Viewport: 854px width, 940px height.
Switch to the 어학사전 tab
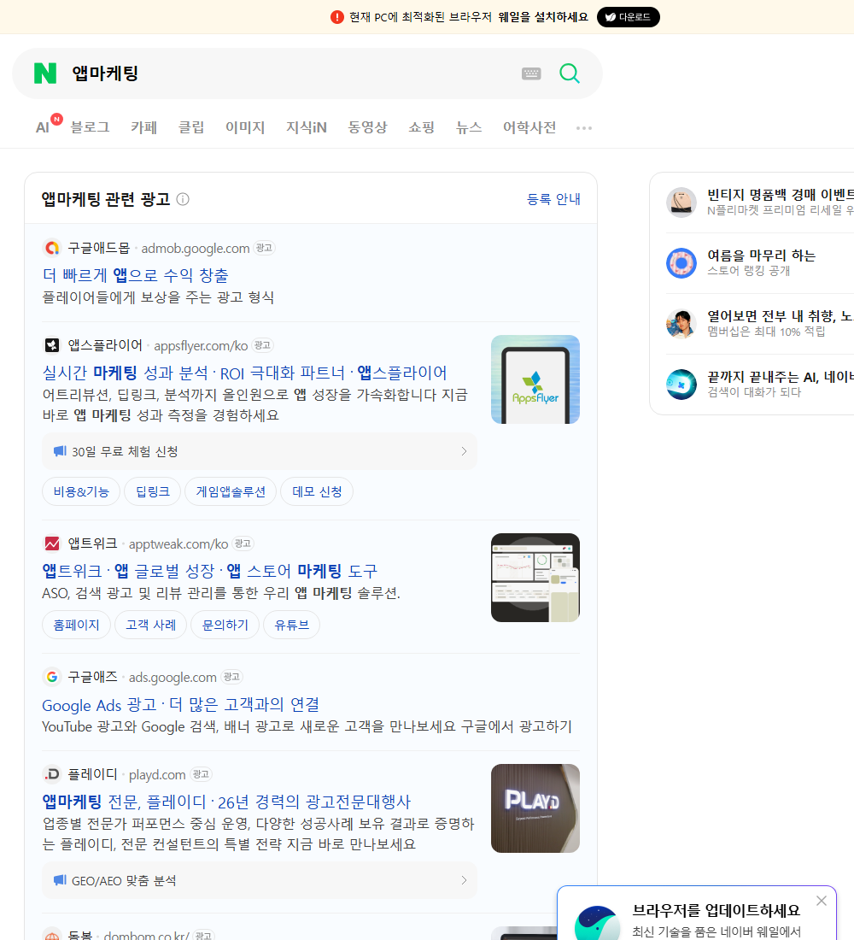coord(529,127)
